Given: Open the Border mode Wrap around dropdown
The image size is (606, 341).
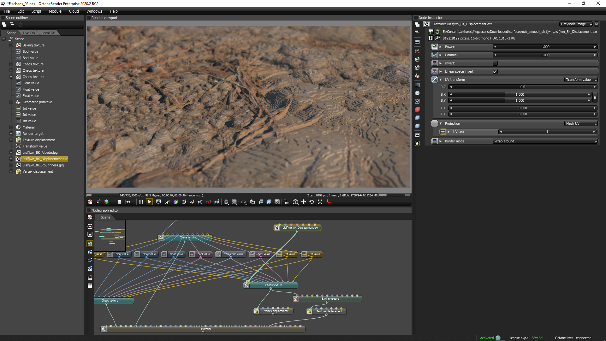Looking at the screenshot, I should click(545, 141).
